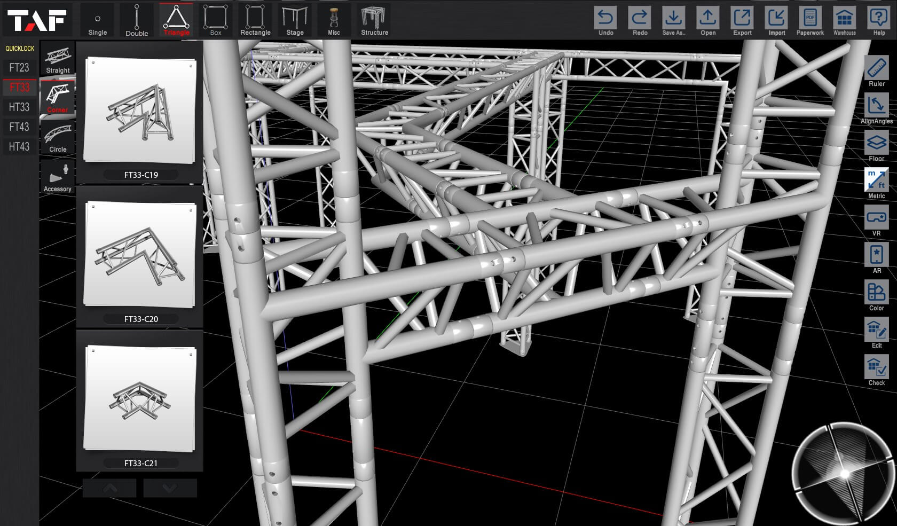Viewport: 897px width, 526px height.
Task: Select the HT43 truss series
Action: (x=19, y=146)
